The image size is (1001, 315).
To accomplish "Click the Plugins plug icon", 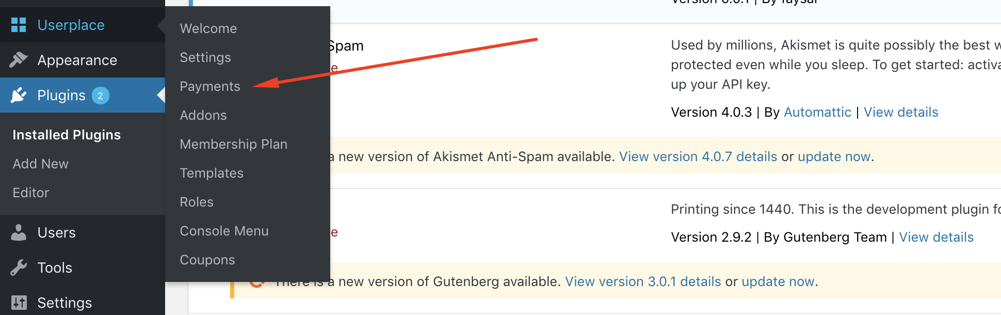I will pyautogui.click(x=19, y=95).
